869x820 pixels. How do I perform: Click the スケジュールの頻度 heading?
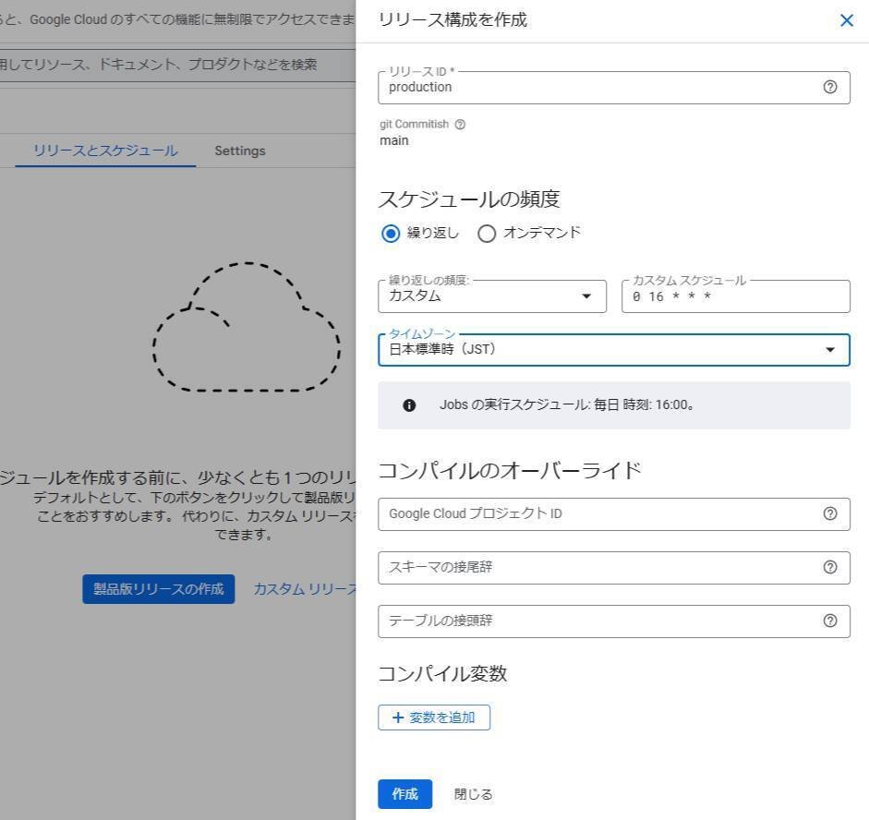[x=469, y=199]
